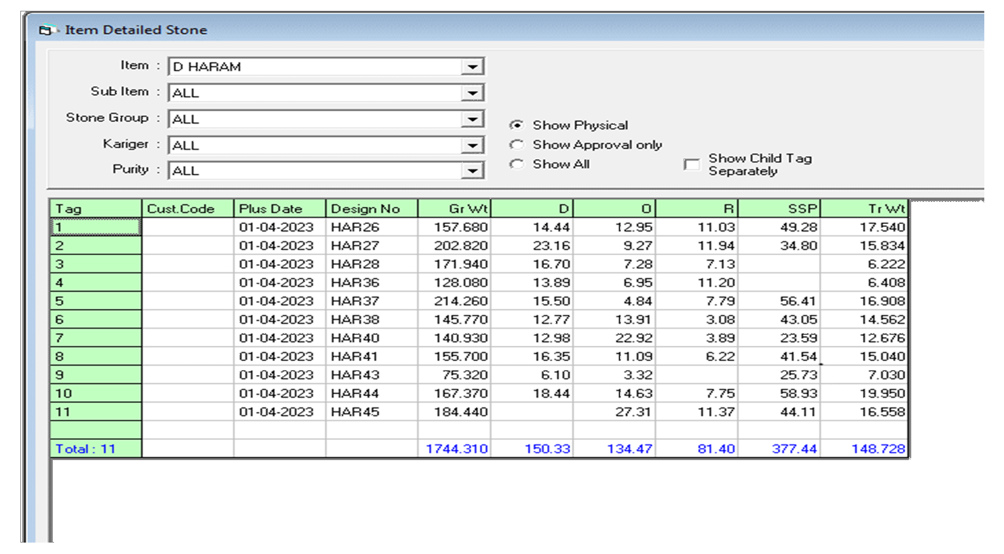Click design number HAR43 cell
Screen dimensions: 1004x554
[x=372, y=374]
